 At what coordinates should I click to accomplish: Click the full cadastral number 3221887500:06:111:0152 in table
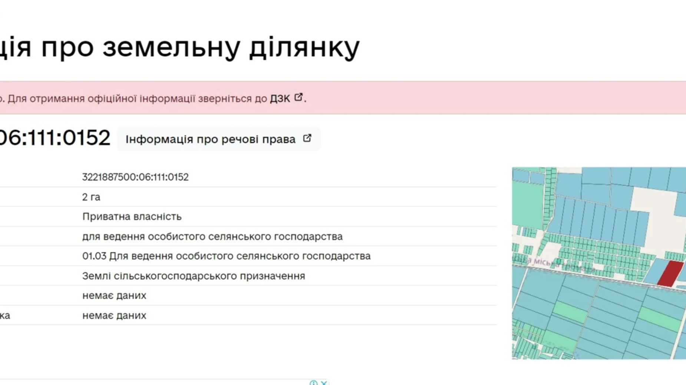135,177
